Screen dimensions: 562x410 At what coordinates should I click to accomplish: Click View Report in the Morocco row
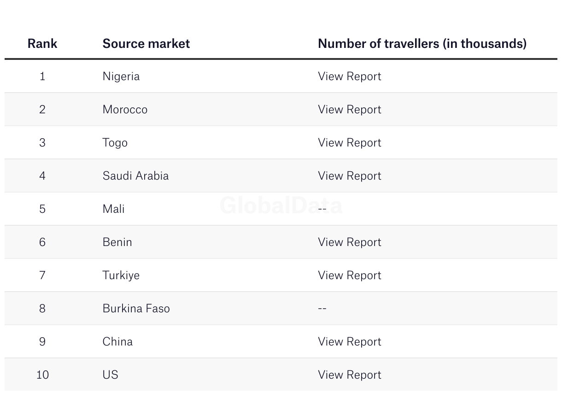[x=349, y=110]
